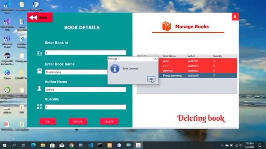Click the ID card icon beside Book Id
Screen dimensions: 266x149
pyautogui.click(x=39, y=53)
